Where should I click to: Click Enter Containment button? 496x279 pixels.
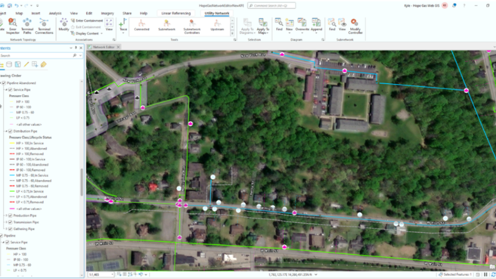(87, 20)
